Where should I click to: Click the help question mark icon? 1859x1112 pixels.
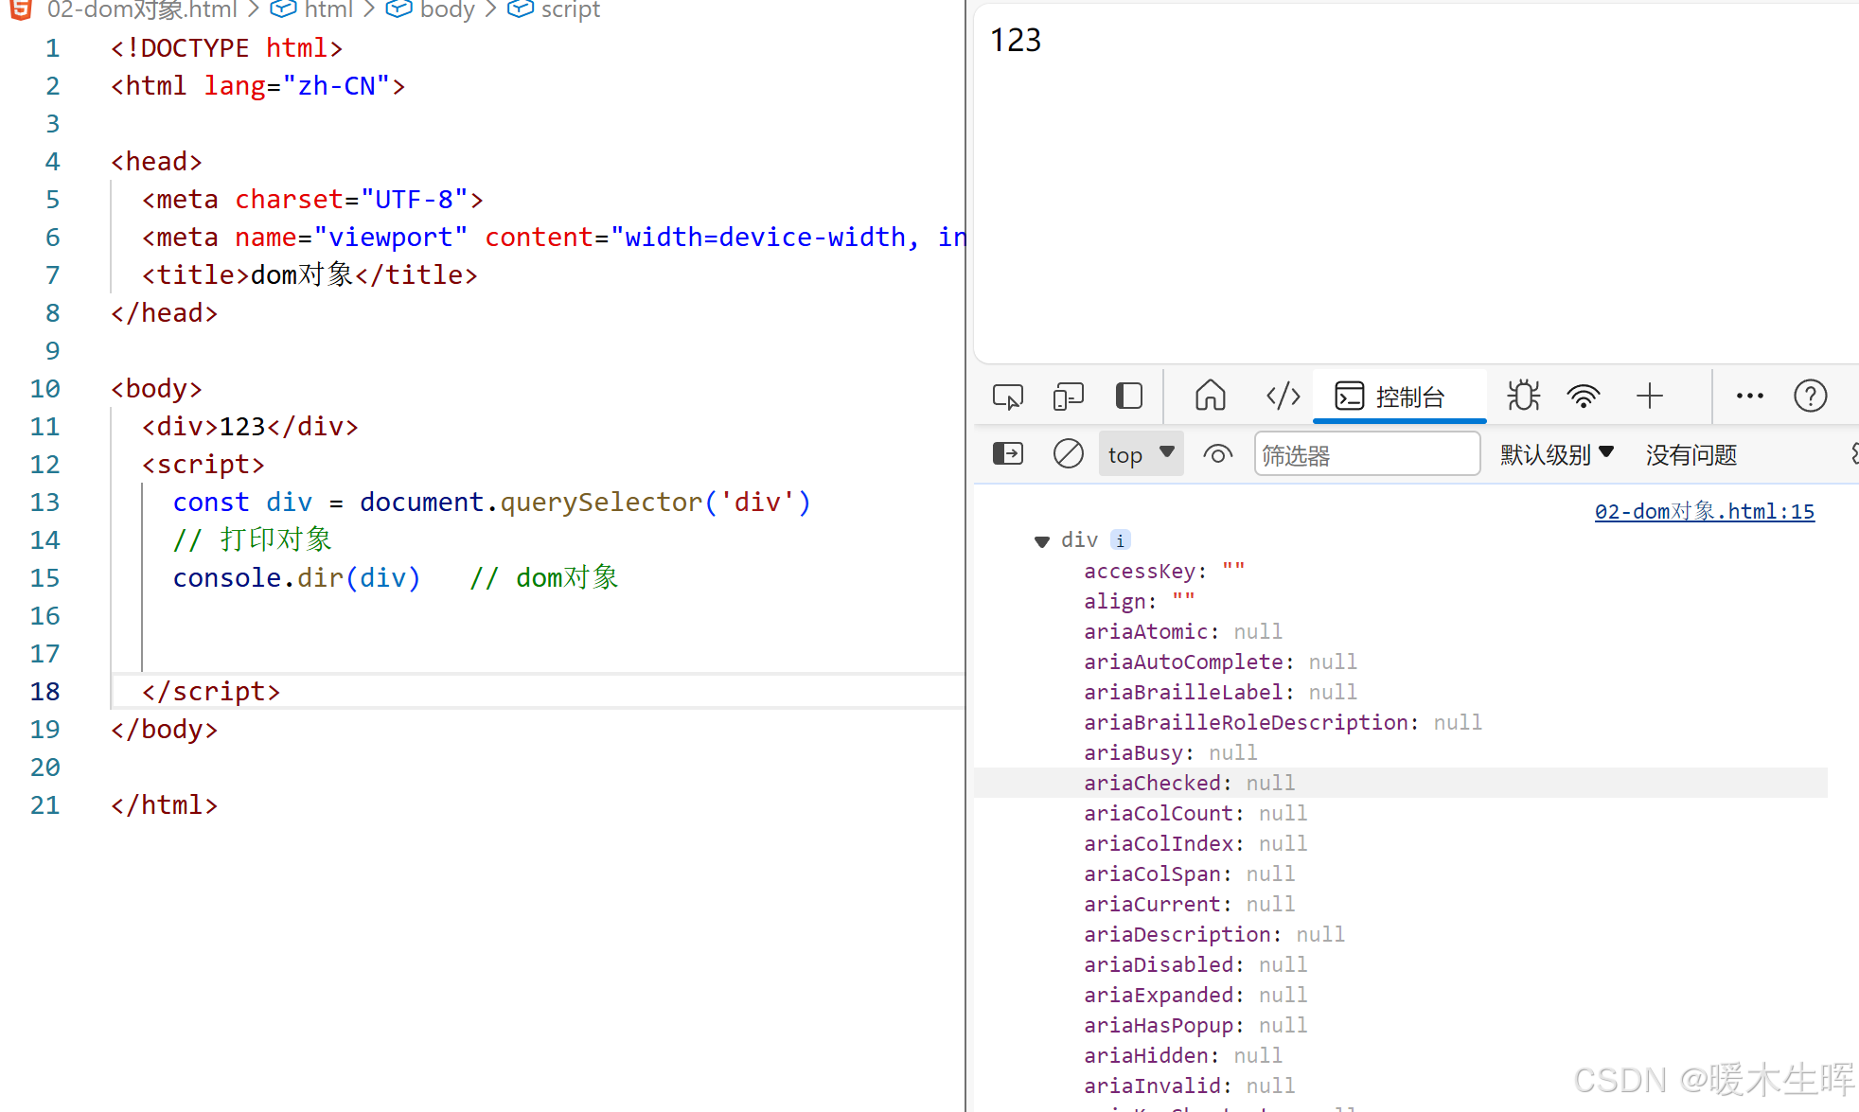pyautogui.click(x=1810, y=397)
